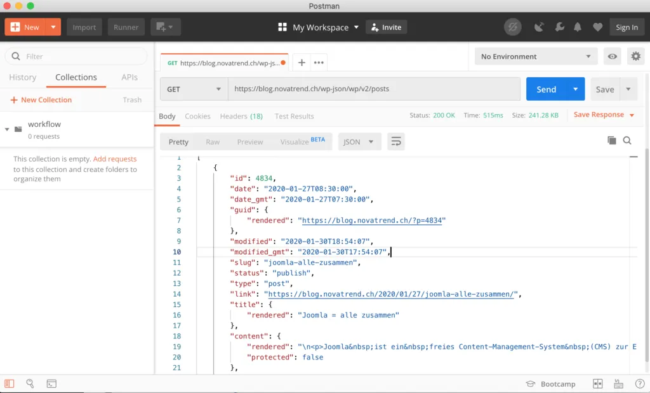The height and width of the screenshot is (393, 650).
Task: Open Find and Replace in status bar
Action: pyautogui.click(x=30, y=383)
